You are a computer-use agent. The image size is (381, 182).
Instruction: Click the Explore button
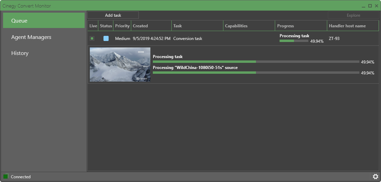(353, 15)
